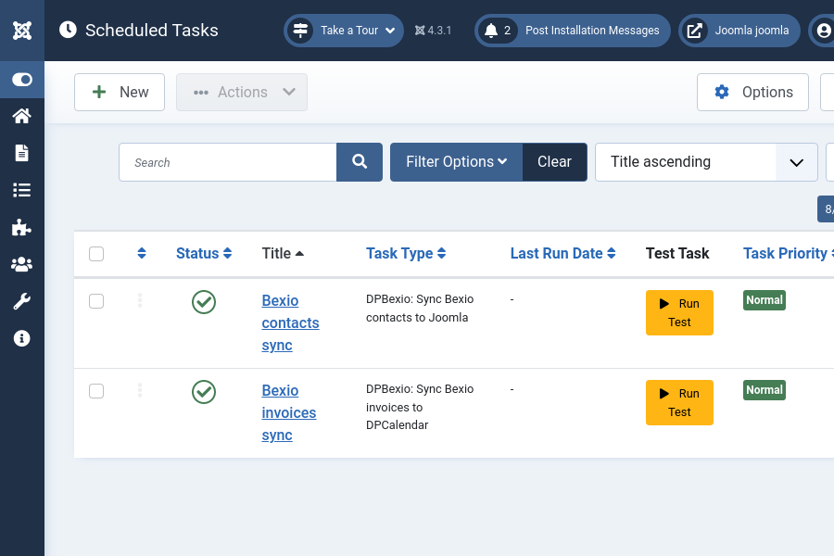Click inside the Search input field
Image resolution: width=834 pixels, height=556 pixels.
[227, 161]
